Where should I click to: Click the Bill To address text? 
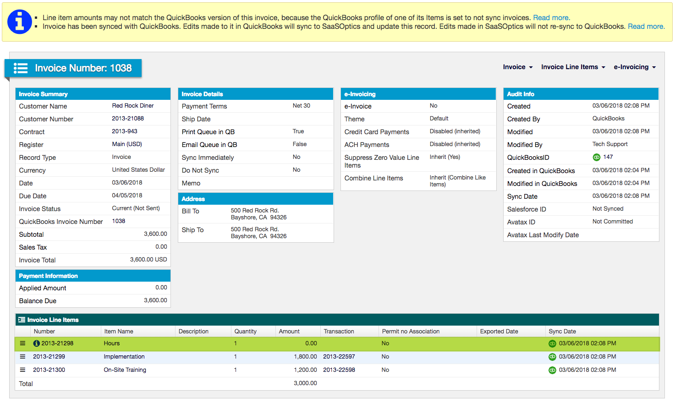click(x=259, y=214)
